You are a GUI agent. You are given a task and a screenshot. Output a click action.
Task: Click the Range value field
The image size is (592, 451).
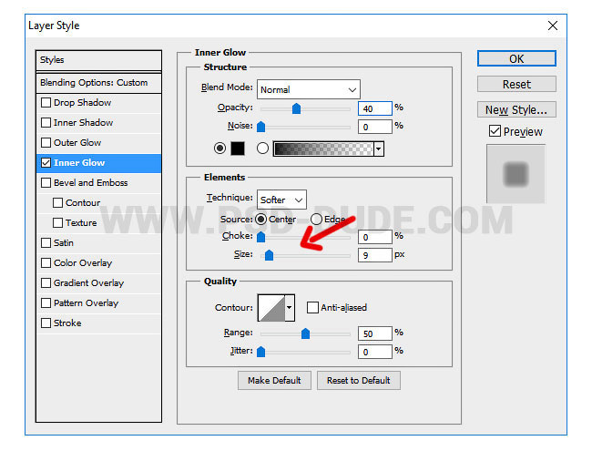[x=375, y=333]
